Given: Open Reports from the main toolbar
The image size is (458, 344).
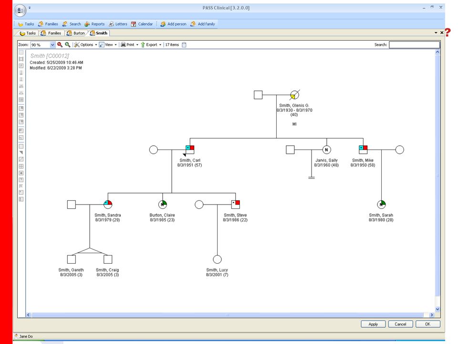Looking at the screenshot, I should [94, 24].
